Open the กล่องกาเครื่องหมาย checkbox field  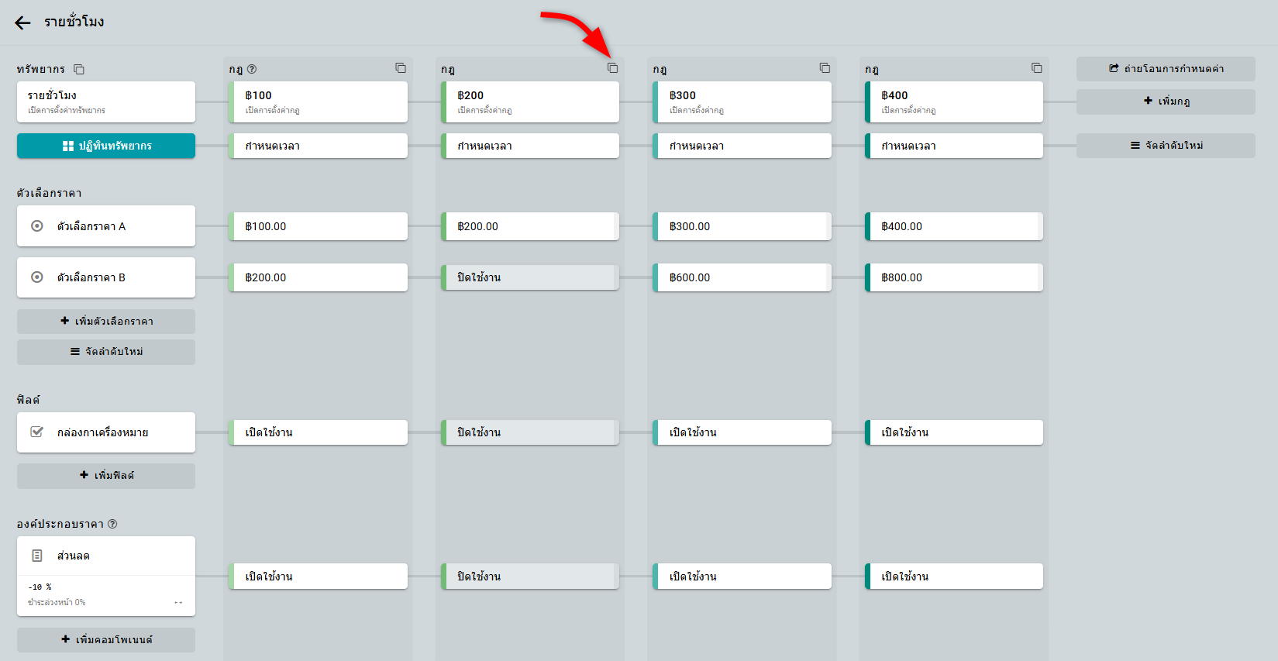pos(106,432)
